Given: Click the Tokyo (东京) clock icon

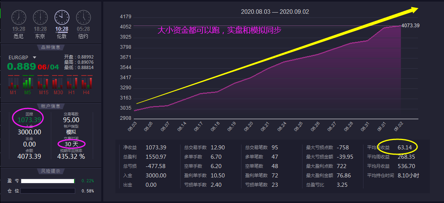Looking at the screenshot, I should click(40, 17).
